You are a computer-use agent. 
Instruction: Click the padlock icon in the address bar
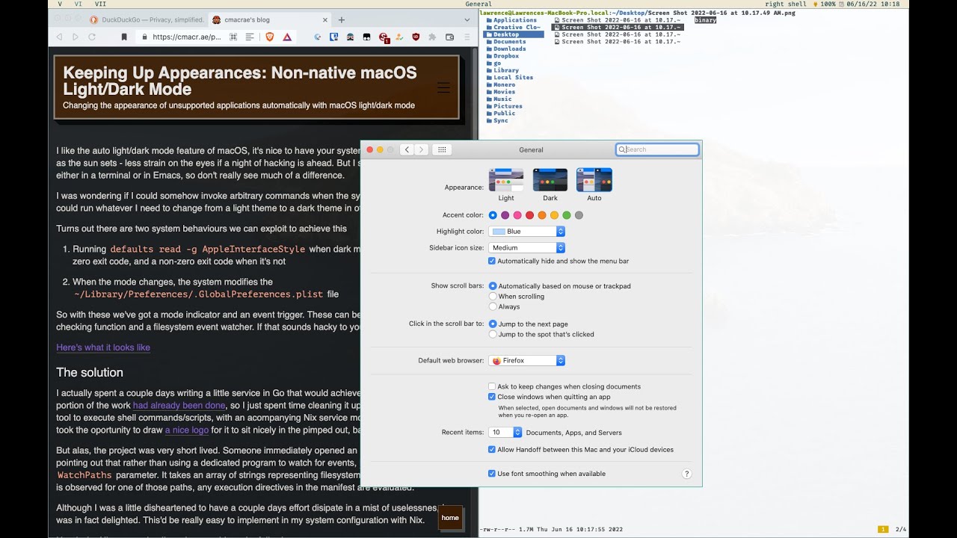[x=144, y=37]
